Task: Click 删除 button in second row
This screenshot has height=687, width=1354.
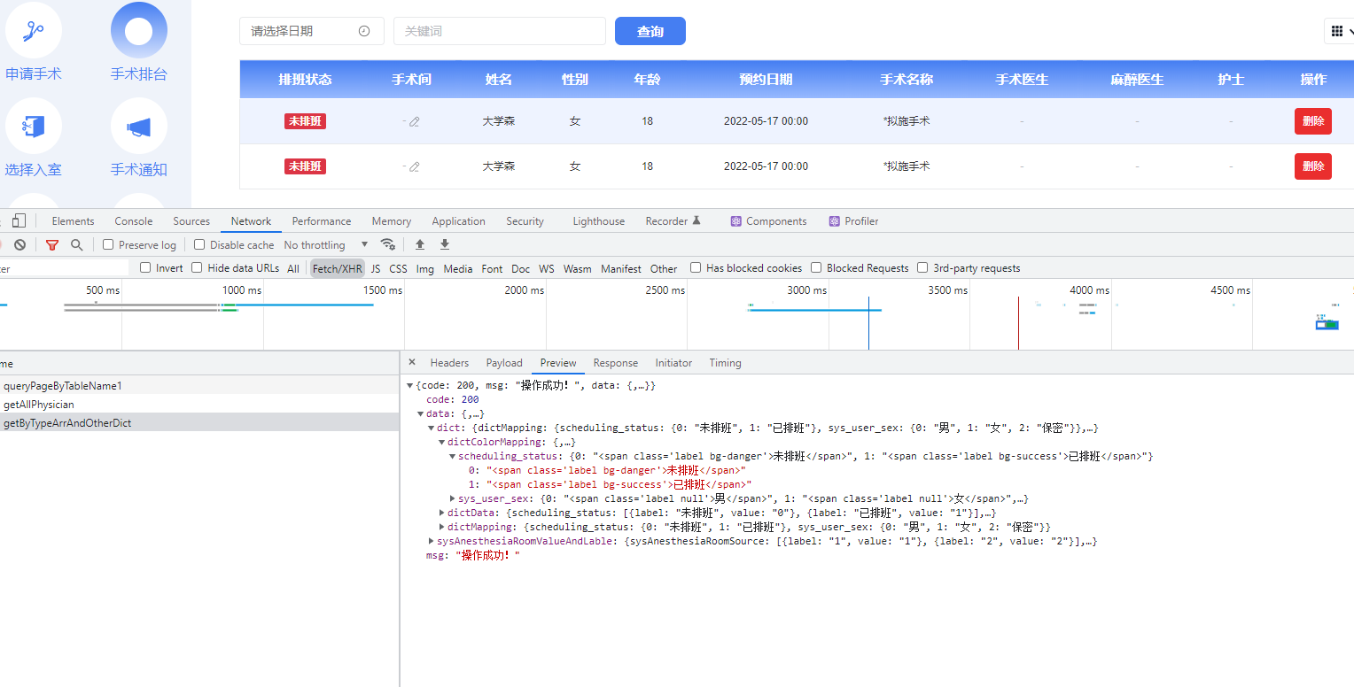Action: (1313, 166)
